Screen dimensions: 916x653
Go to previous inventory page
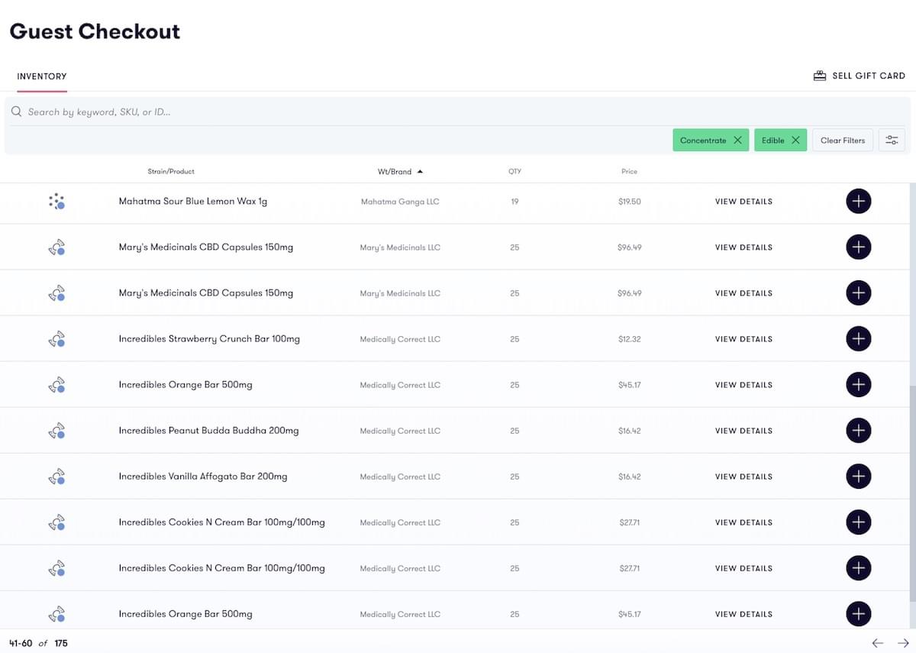tap(878, 643)
